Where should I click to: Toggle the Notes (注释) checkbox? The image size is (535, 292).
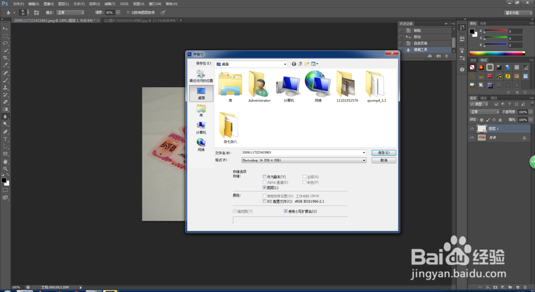pos(304,176)
